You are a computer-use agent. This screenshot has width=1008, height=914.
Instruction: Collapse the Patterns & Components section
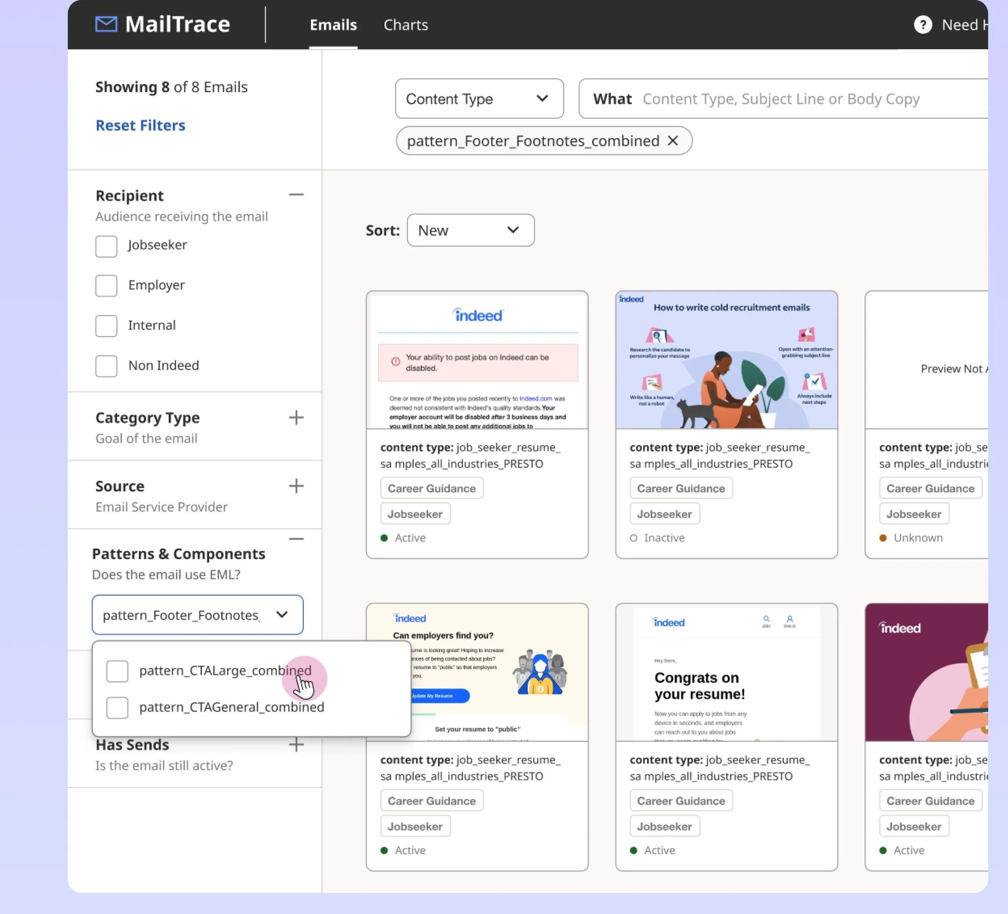296,539
